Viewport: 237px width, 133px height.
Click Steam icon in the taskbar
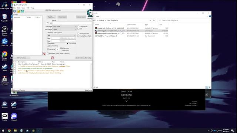click(27, 130)
